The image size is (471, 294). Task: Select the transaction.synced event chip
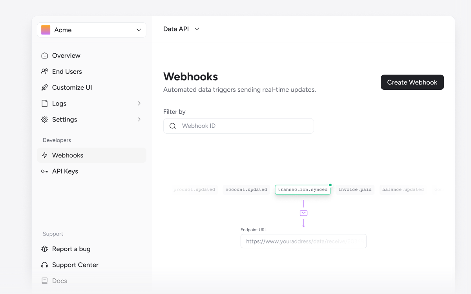click(303, 190)
